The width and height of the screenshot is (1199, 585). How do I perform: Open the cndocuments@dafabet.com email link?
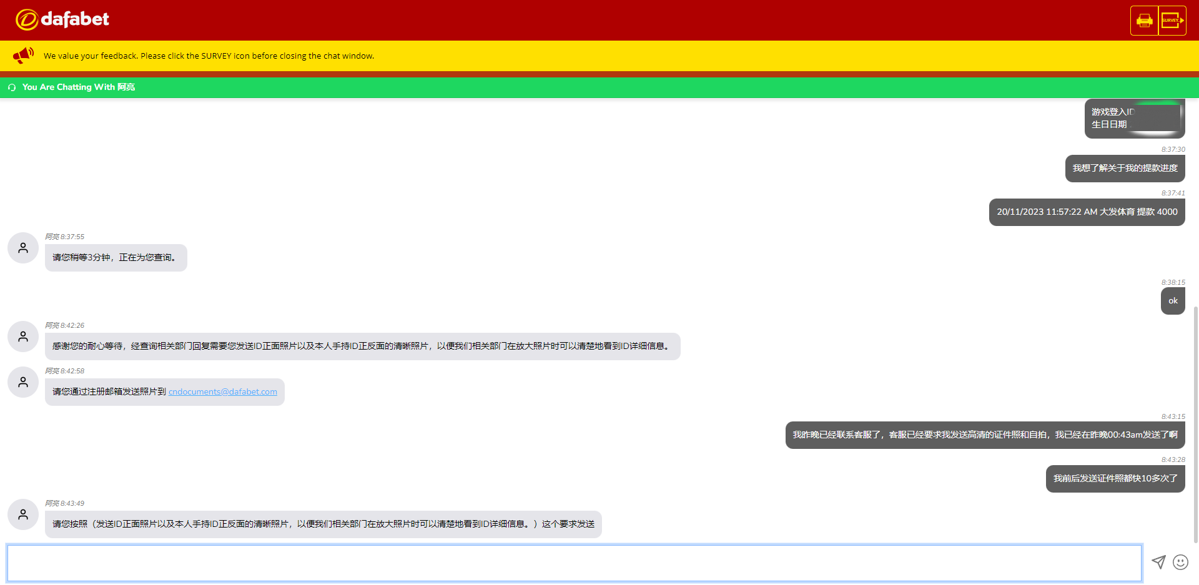[x=222, y=392]
